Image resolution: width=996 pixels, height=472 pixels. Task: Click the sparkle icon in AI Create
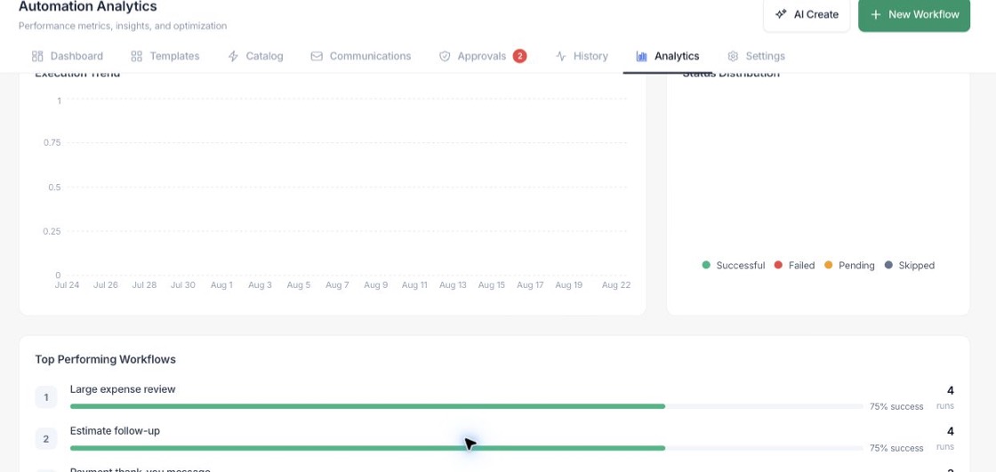pyautogui.click(x=782, y=14)
